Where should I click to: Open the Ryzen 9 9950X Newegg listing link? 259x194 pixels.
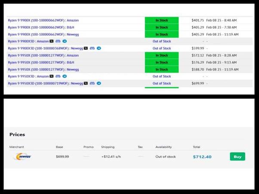(43, 70)
